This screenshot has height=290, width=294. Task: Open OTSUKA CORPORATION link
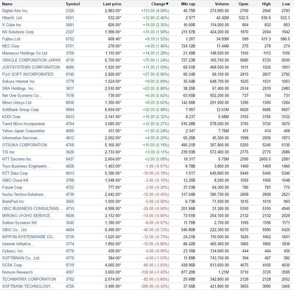[x=24, y=145]
